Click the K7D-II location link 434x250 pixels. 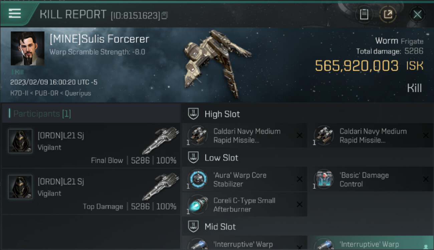[x=18, y=93]
